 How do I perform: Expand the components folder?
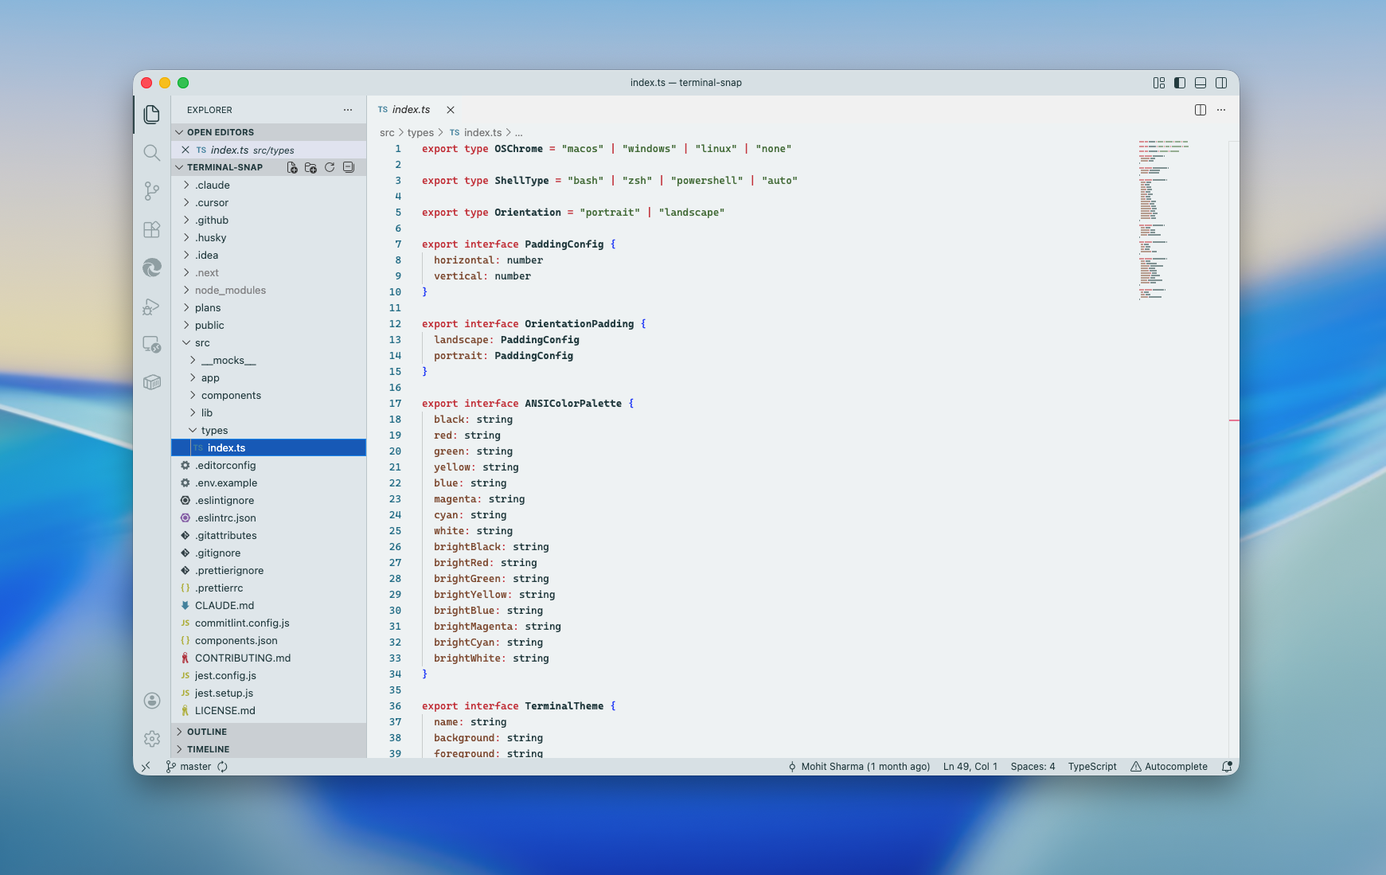[x=269, y=395]
